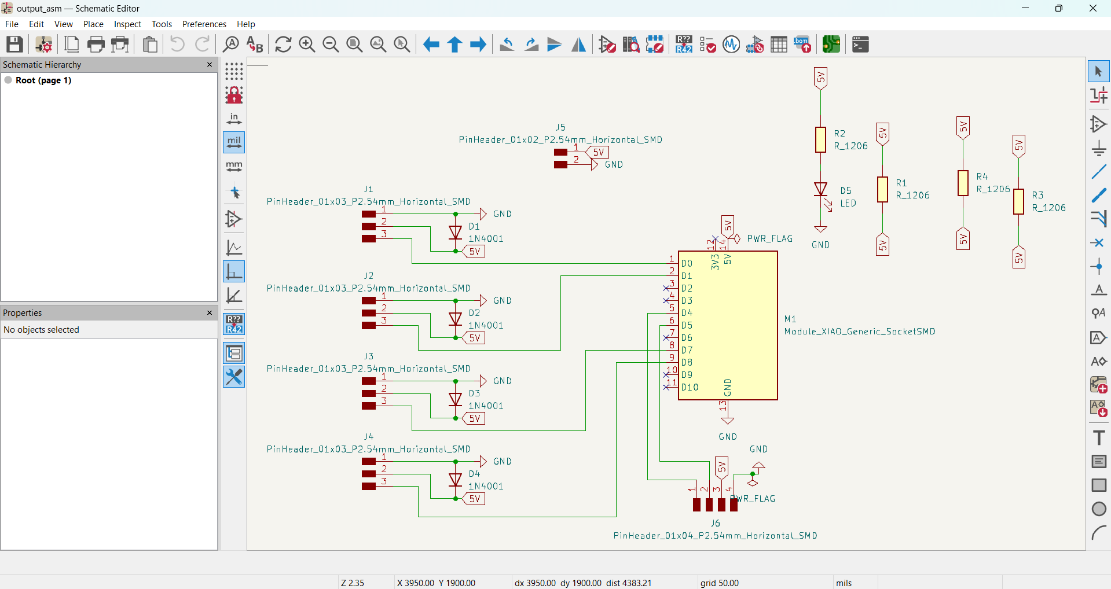The image size is (1111, 589).
Task: Select free-angle line drawing mode
Action: 234,248
